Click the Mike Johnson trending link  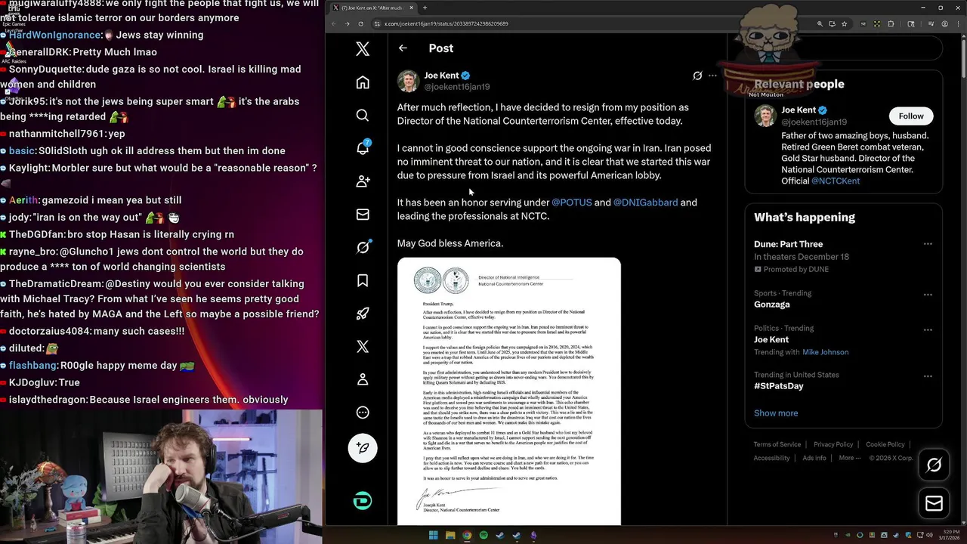point(825,352)
